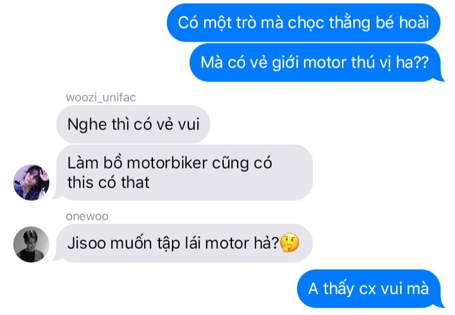Tap the thinking face emoji
Image resolution: width=455 pixels, height=315 pixels.
(x=289, y=243)
